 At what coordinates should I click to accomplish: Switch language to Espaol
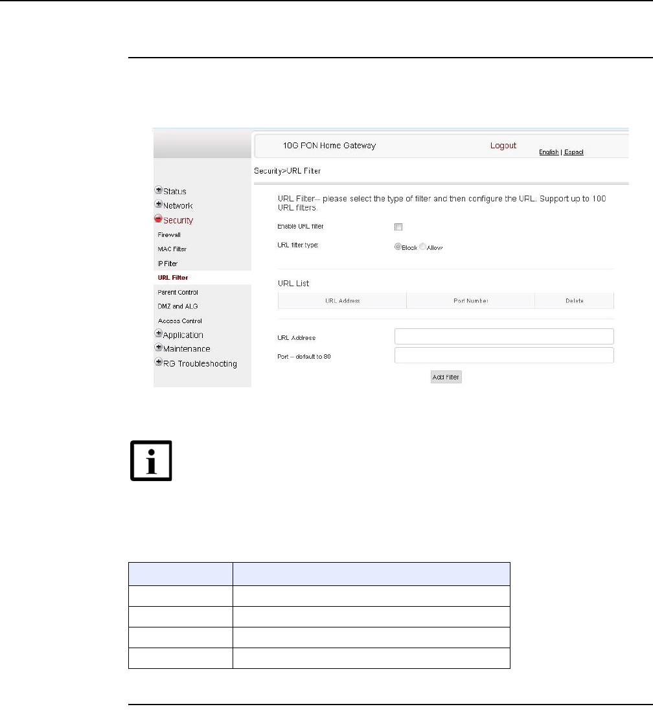(x=573, y=152)
